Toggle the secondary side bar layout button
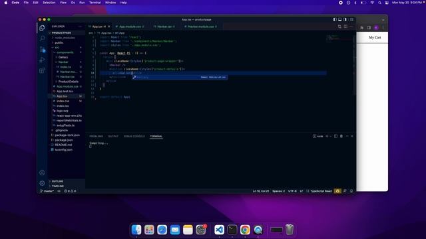Image resolution: width=426 pixels, height=239 pixels. coord(345,19)
